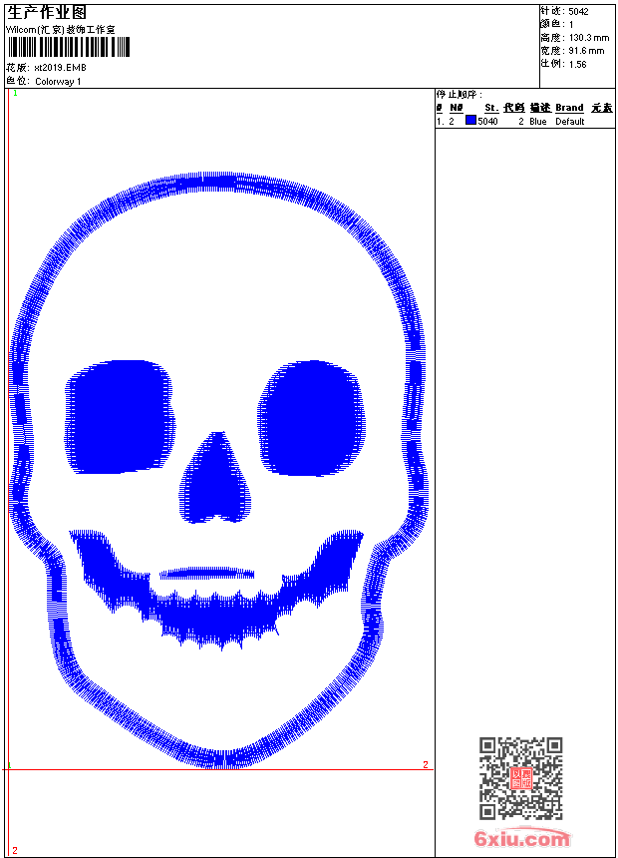Image resolution: width=618 pixels, height=858 pixels.
Task: Click the skull's right eye socket
Action: click(x=312, y=417)
